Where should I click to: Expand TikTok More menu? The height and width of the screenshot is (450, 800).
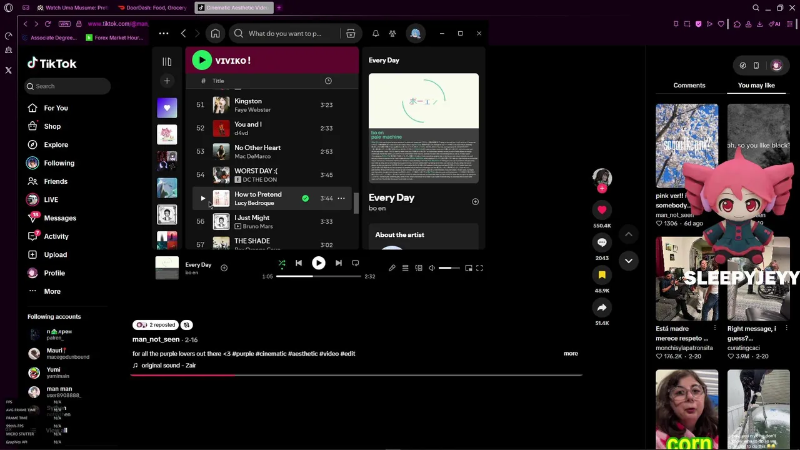pyautogui.click(x=52, y=291)
